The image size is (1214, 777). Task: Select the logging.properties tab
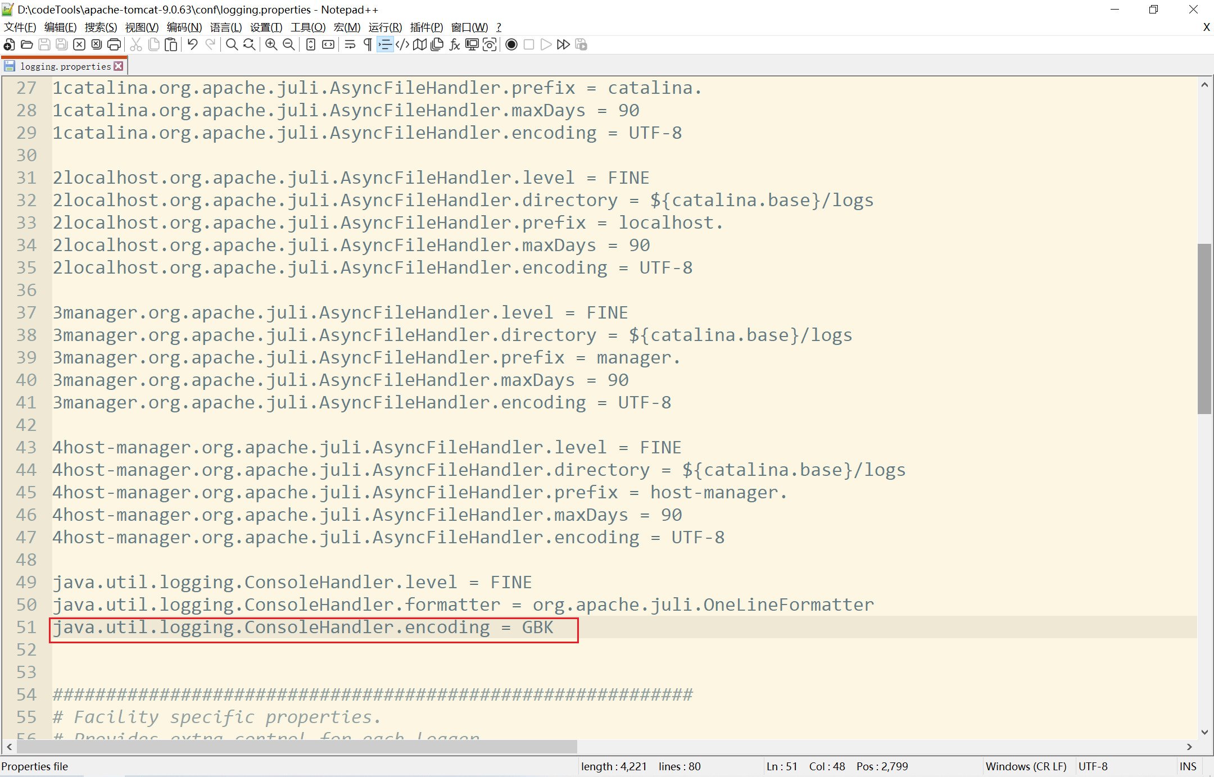click(x=65, y=66)
